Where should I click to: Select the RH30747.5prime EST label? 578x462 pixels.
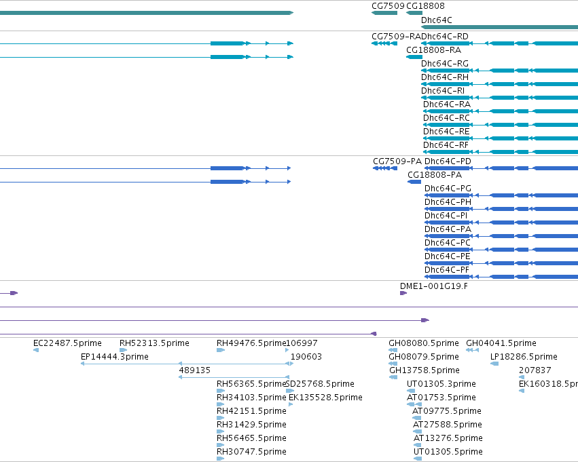tap(251, 452)
